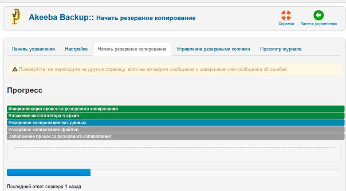Click the Akeeba Backup logo icon
Viewport: 346px width, 191px height.
pyautogui.click(x=16, y=16)
